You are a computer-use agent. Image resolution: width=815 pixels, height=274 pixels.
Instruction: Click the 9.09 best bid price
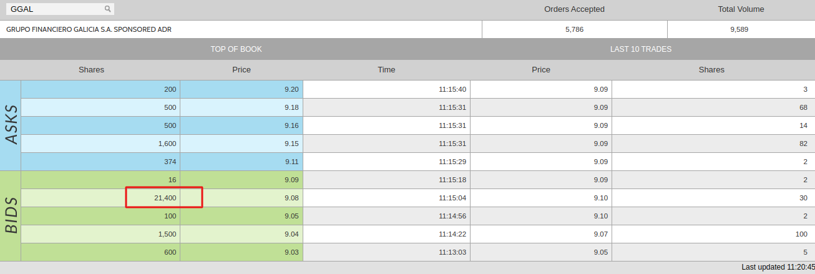point(242,180)
